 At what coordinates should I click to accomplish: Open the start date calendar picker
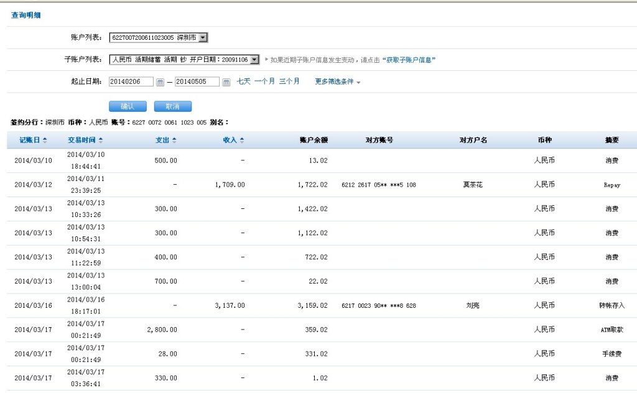tap(160, 82)
